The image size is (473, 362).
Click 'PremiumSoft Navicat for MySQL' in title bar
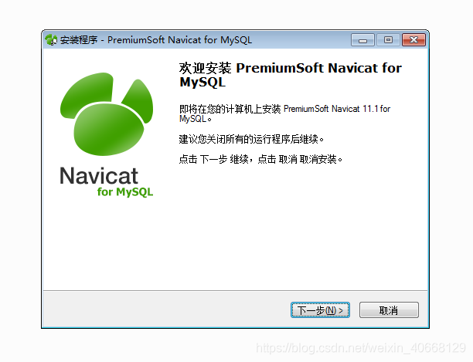pyautogui.click(x=179, y=40)
